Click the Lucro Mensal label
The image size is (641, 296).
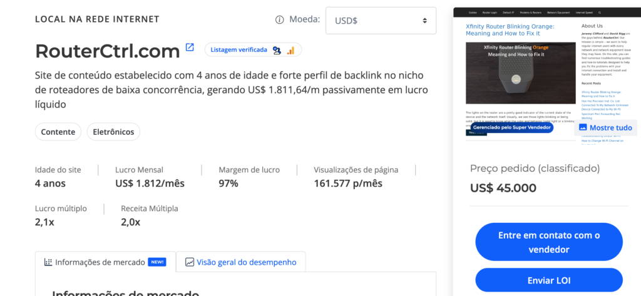[139, 170]
